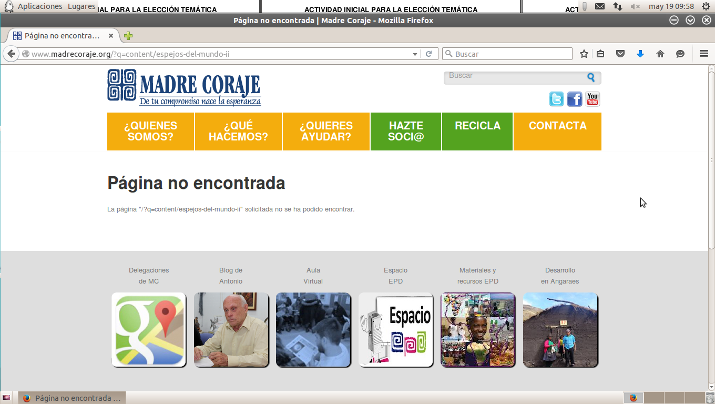Click the Pocket icon in toolbar

click(620, 54)
